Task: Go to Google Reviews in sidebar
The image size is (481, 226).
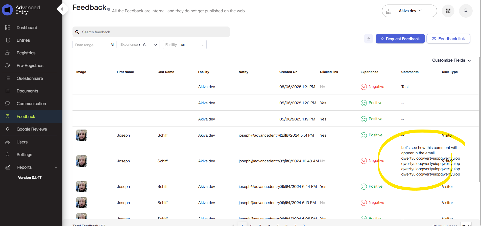Action: click(32, 129)
